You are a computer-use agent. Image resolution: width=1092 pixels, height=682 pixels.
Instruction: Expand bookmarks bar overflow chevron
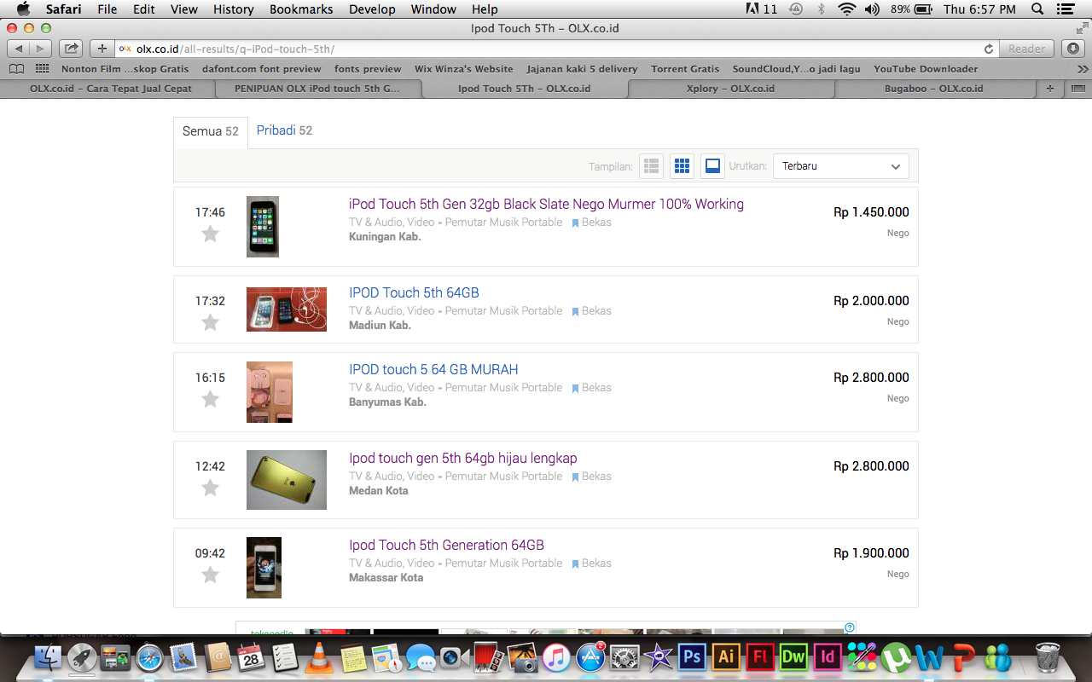1082,69
